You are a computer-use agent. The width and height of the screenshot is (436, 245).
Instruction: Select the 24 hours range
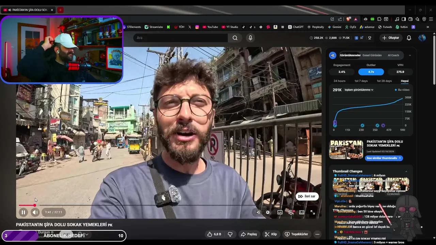click(x=339, y=81)
